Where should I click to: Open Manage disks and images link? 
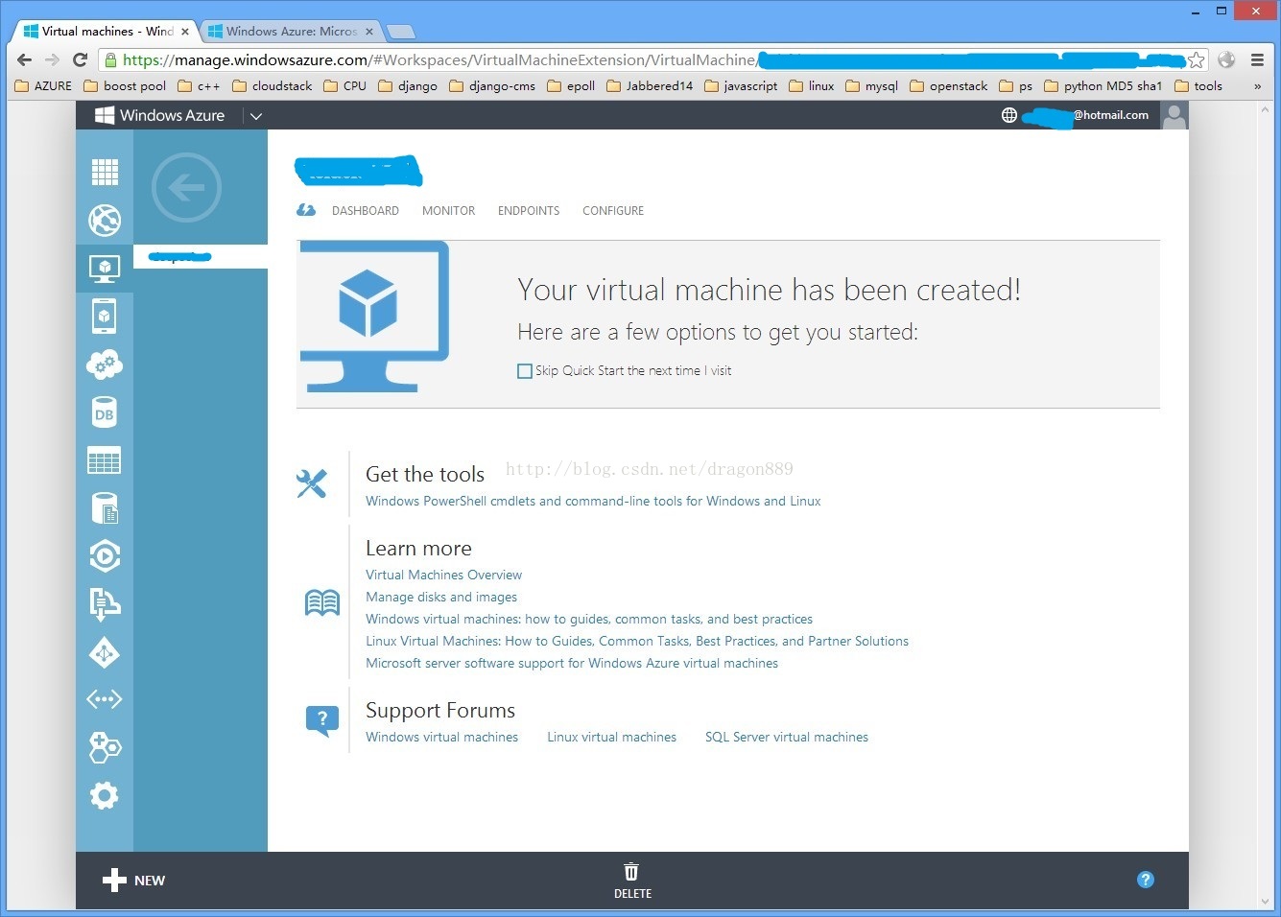coord(441,597)
